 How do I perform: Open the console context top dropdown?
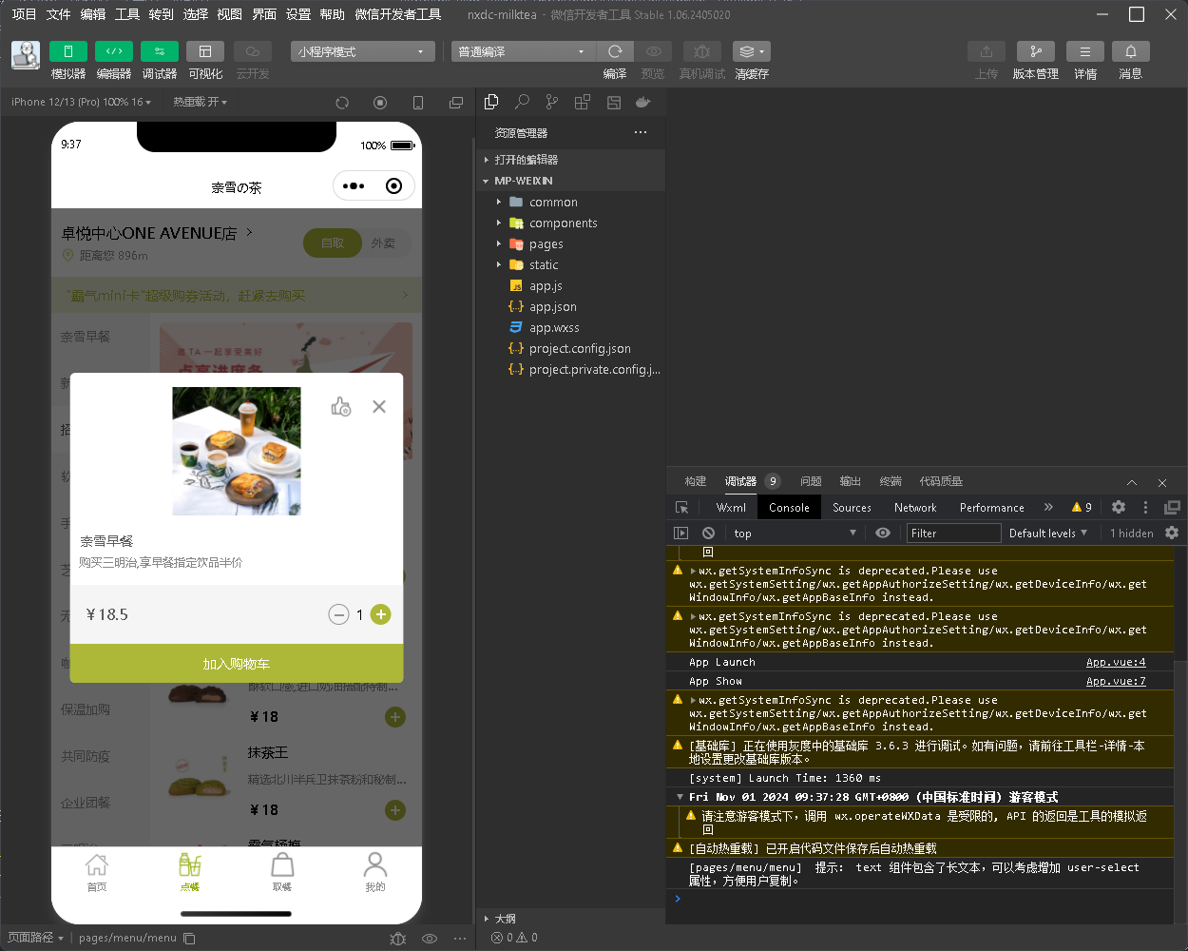(x=794, y=534)
